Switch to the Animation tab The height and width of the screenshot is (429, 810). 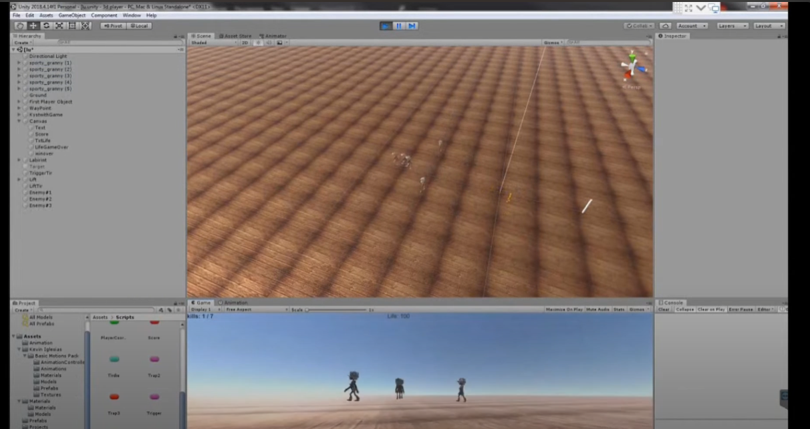(233, 303)
